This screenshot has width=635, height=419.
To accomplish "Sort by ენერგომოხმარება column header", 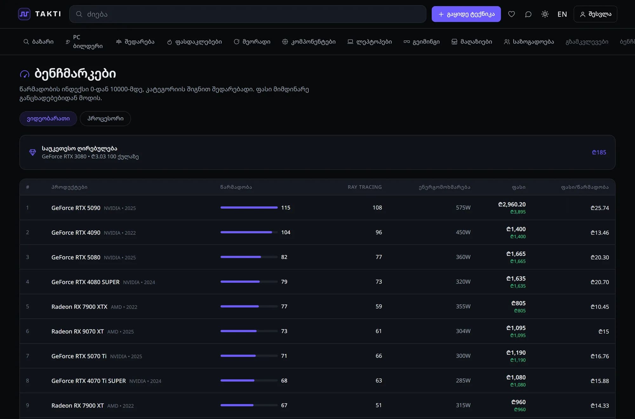I will 444,187.
